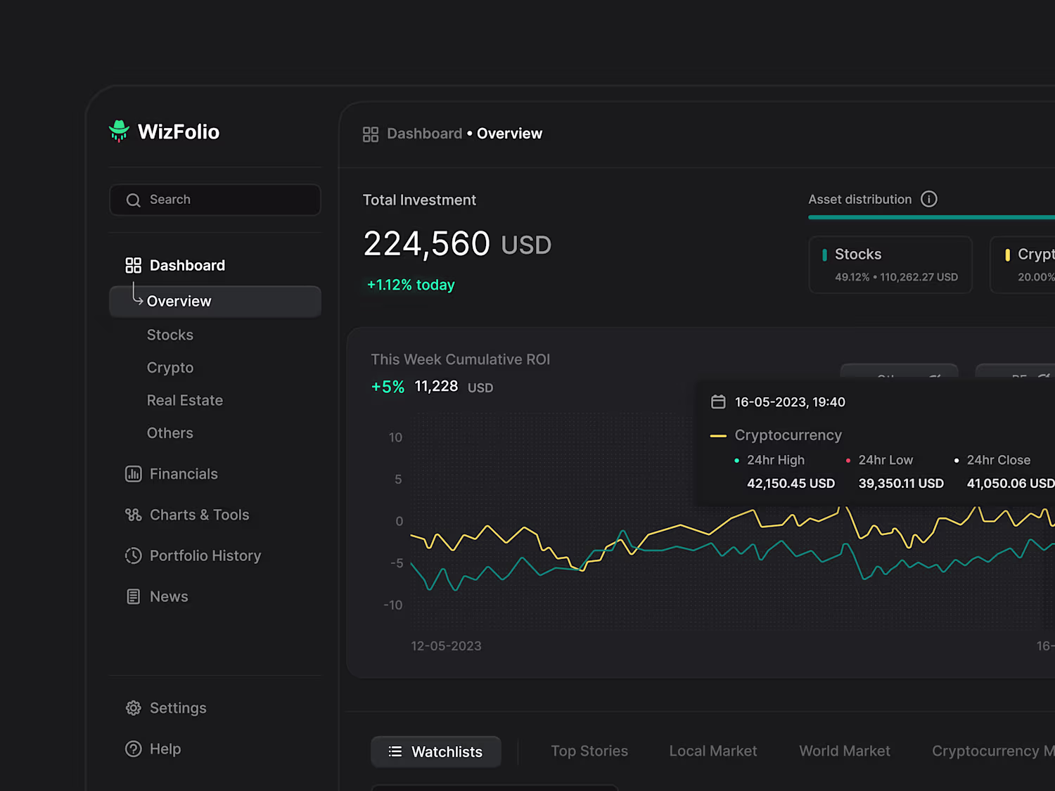Click the Settings gear icon

[x=133, y=708]
